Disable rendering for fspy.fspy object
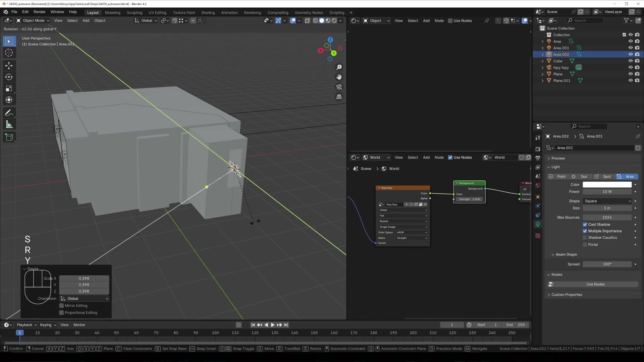 coord(637,67)
